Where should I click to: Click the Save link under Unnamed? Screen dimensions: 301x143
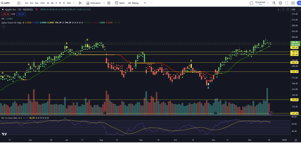pyautogui.click(x=260, y=4)
